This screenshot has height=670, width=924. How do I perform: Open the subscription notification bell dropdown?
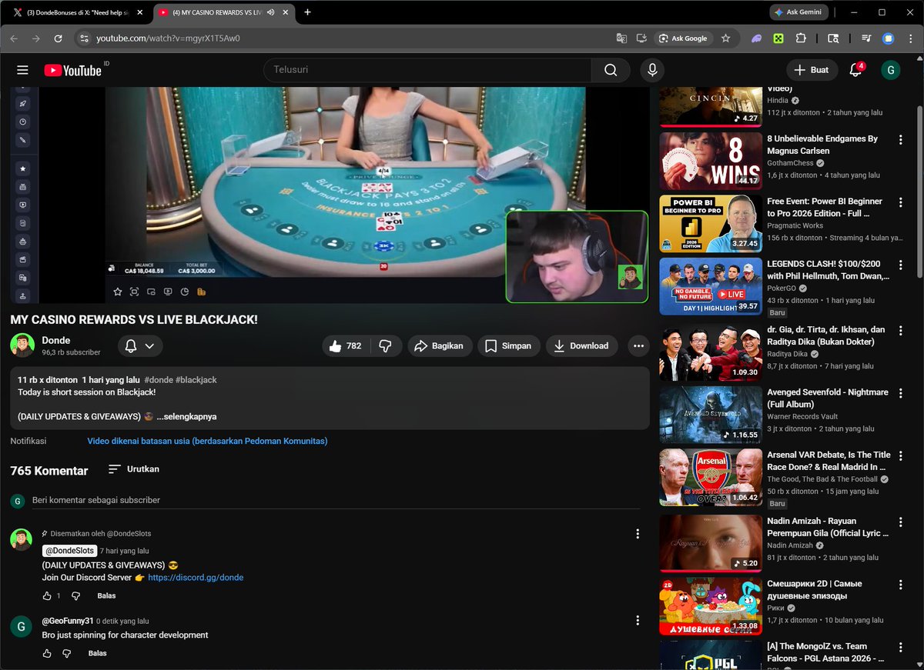click(x=140, y=346)
